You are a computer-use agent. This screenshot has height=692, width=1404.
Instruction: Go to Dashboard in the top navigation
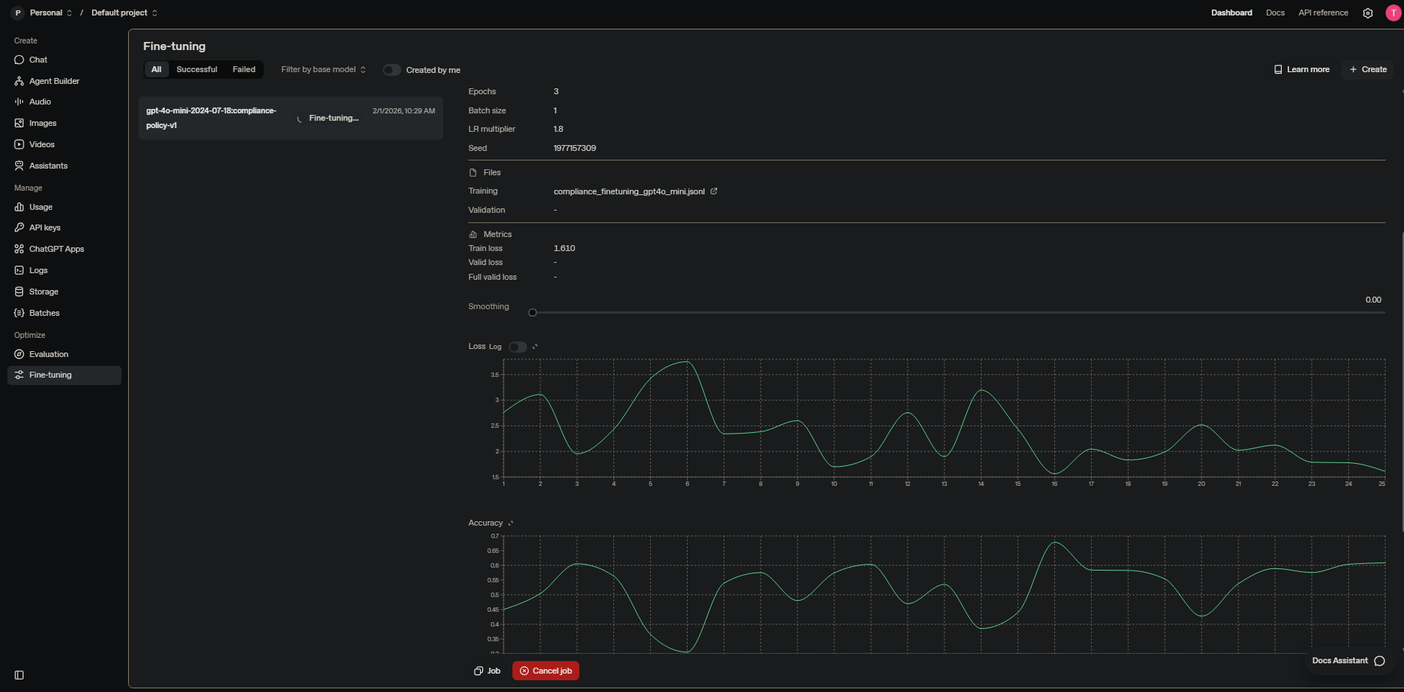tap(1232, 13)
